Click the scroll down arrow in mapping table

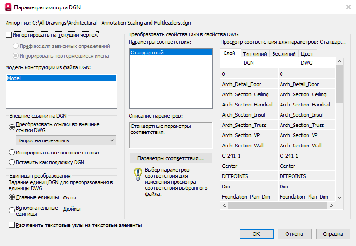339,198
